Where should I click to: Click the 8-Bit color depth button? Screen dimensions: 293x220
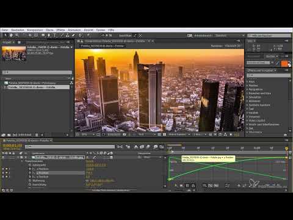click(x=24, y=135)
